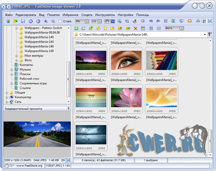Select the pink lotus flower thumbnail

[126, 97]
